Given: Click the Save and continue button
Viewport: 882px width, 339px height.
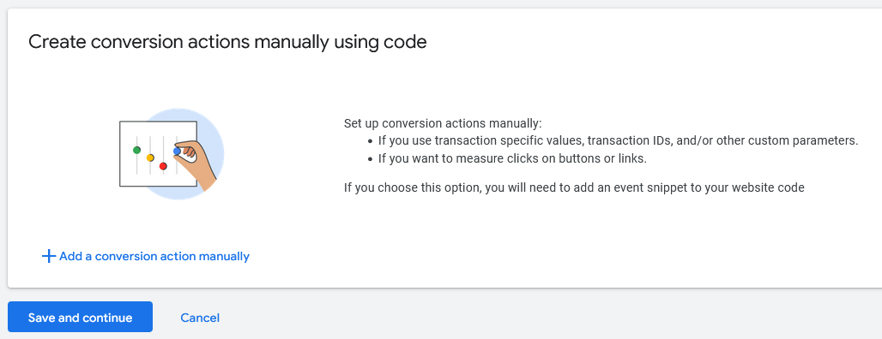Looking at the screenshot, I should [80, 317].
